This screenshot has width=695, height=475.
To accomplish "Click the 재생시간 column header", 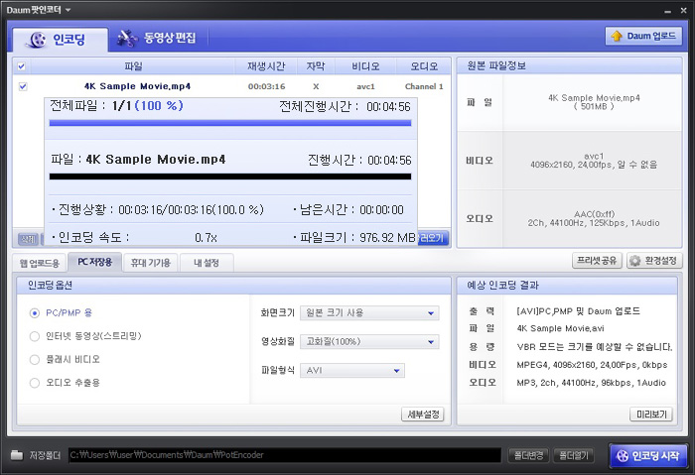I will click(x=266, y=66).
